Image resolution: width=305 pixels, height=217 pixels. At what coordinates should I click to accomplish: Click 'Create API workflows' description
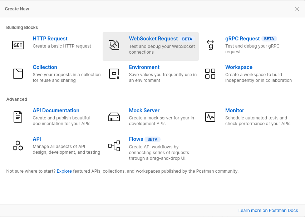[159, 152]
